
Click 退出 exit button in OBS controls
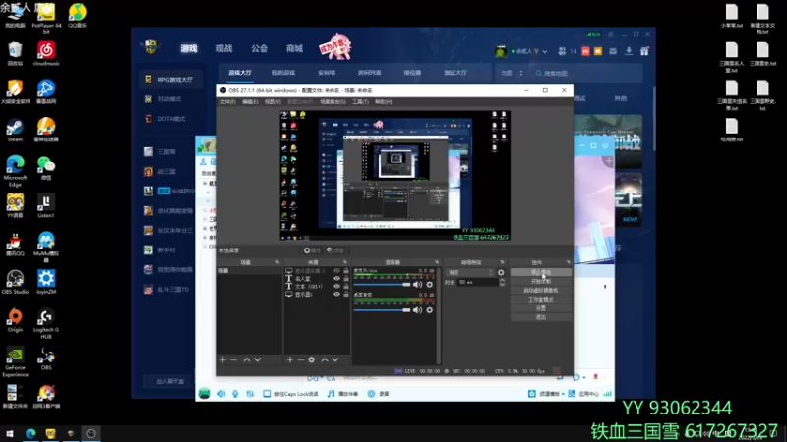click(540, 317)
